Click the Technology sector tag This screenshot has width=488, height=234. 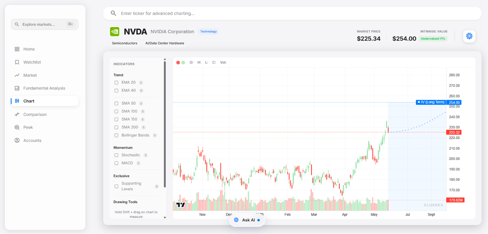click(208, 32)
